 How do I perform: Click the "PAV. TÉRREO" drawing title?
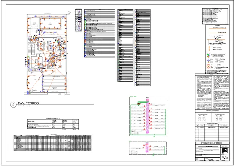click(28, 103)
